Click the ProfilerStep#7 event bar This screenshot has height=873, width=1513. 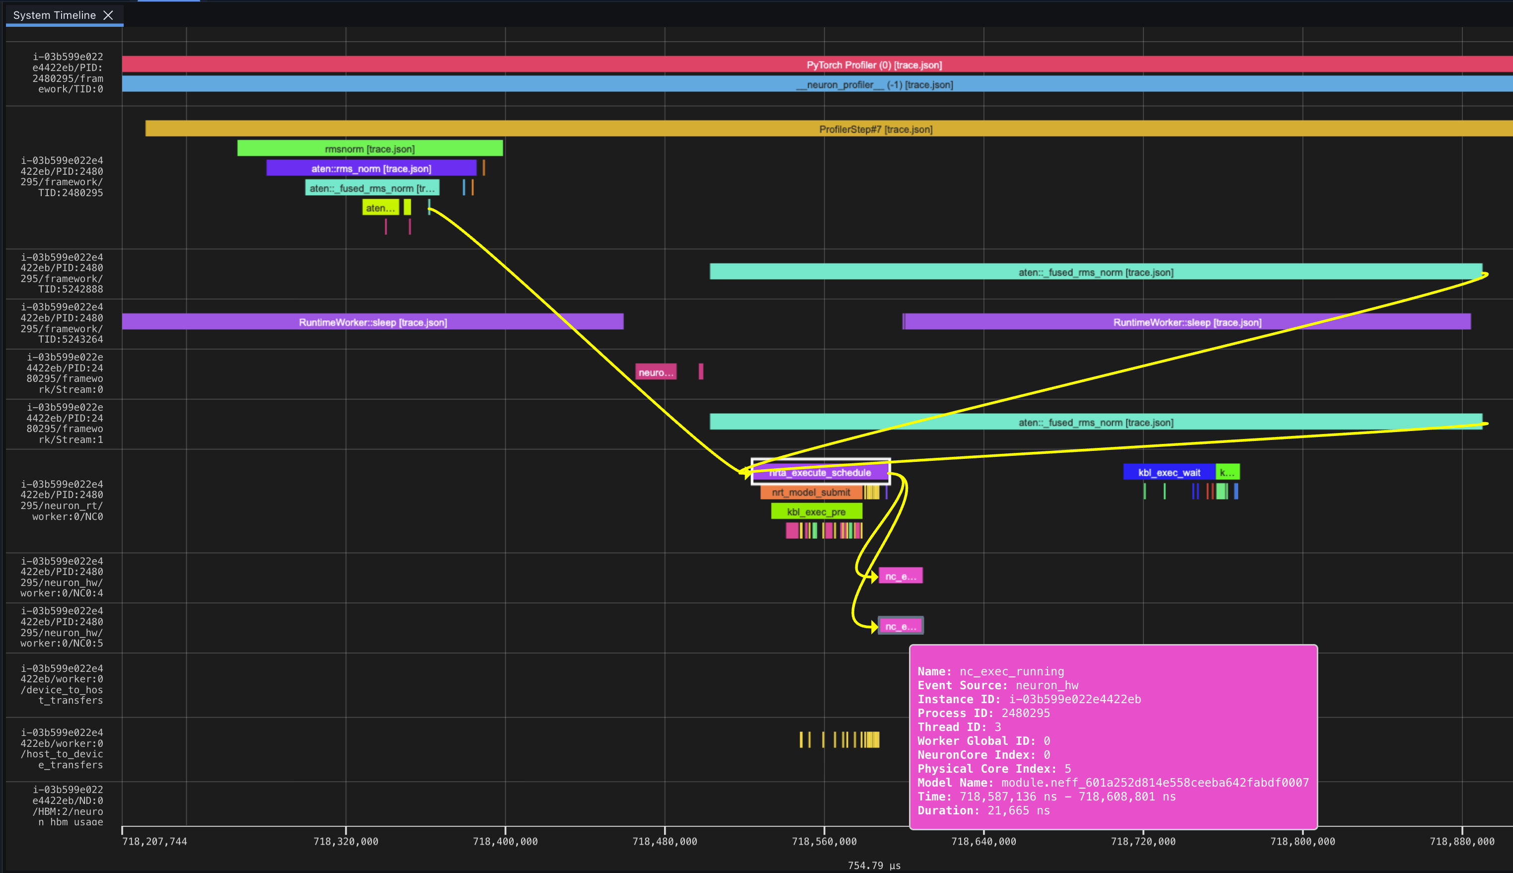point(829,128)
